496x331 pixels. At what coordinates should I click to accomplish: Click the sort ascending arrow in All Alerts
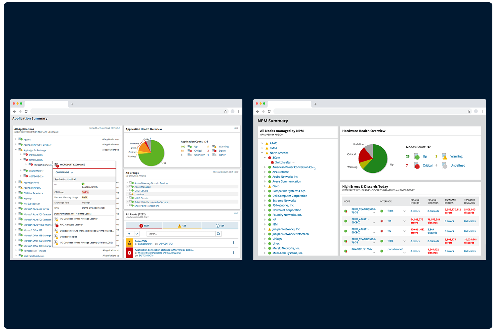(129, 234)
